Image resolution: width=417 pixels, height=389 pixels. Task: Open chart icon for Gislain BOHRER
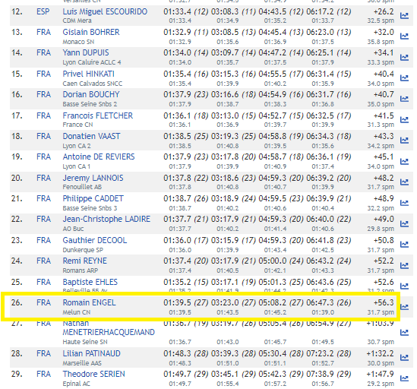(x=404, y=36)
